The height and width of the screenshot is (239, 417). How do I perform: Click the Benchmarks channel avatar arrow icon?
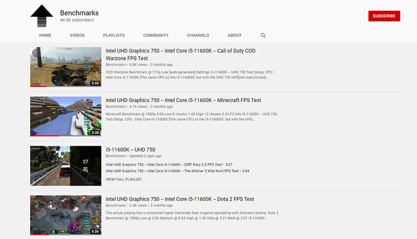click(42, 16)
